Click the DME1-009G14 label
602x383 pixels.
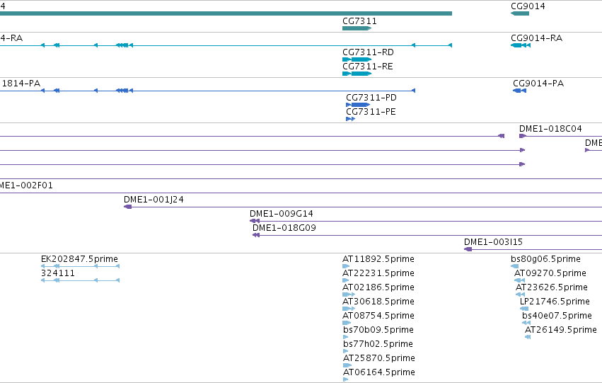[x=282, y=214]
